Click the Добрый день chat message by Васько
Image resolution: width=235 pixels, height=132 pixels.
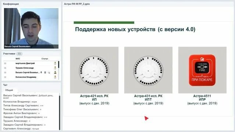tap(28, 96)
